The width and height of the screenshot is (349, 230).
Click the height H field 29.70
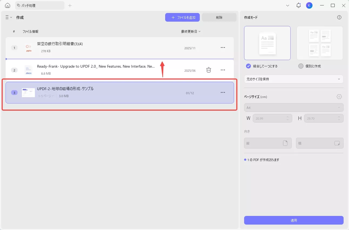pyautogui.click(x=324, y=118)
